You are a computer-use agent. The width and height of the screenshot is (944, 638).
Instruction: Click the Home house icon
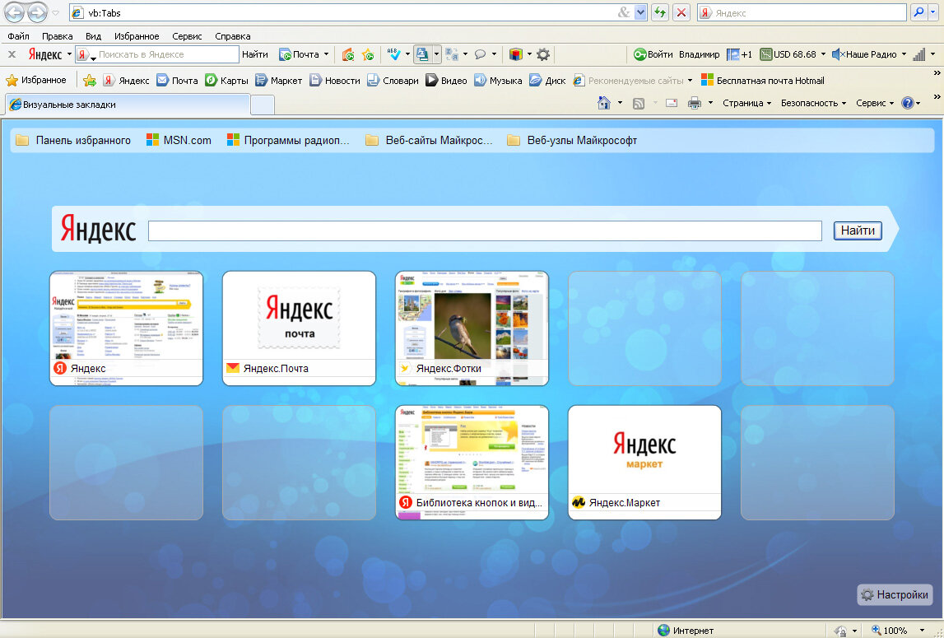coord(604,103)
